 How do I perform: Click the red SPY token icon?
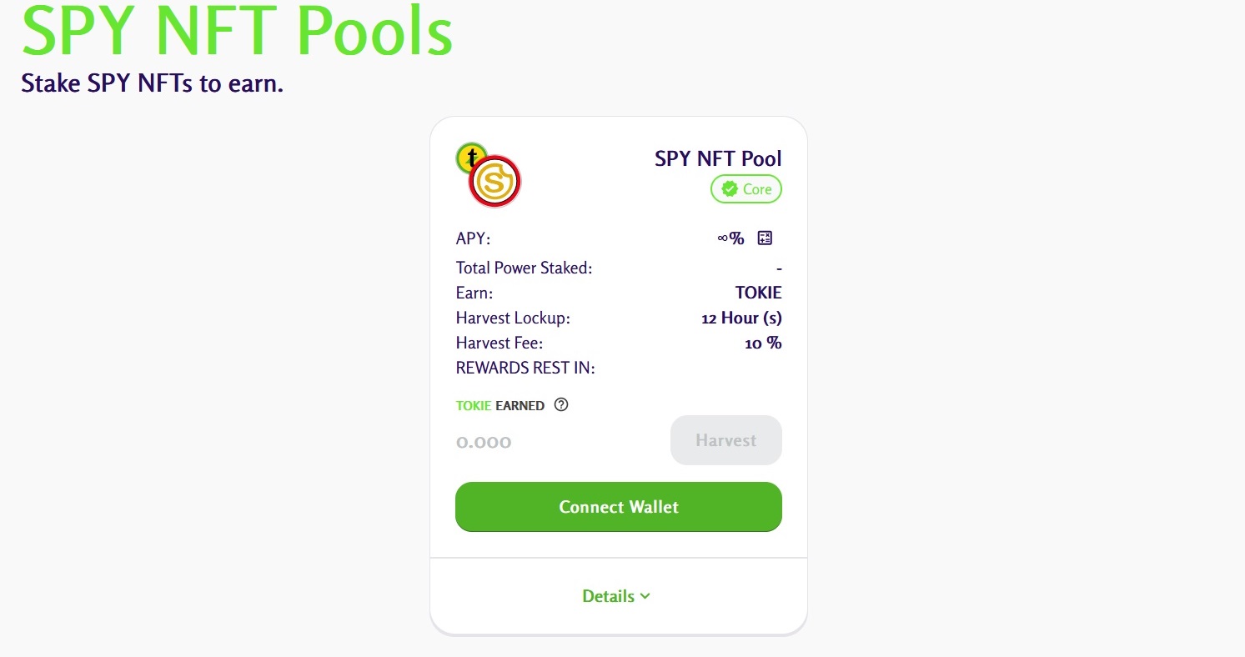(495, 182)
